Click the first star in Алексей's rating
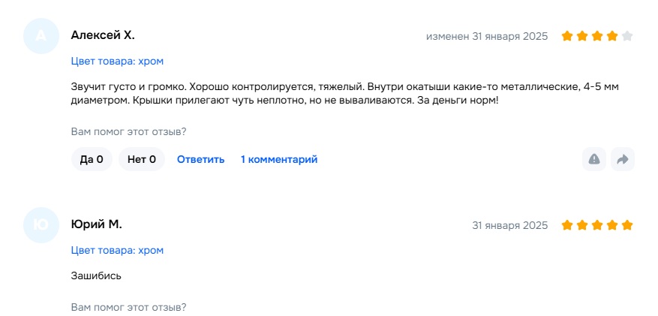The image size is (658, 316). click(x=567, y=36)
